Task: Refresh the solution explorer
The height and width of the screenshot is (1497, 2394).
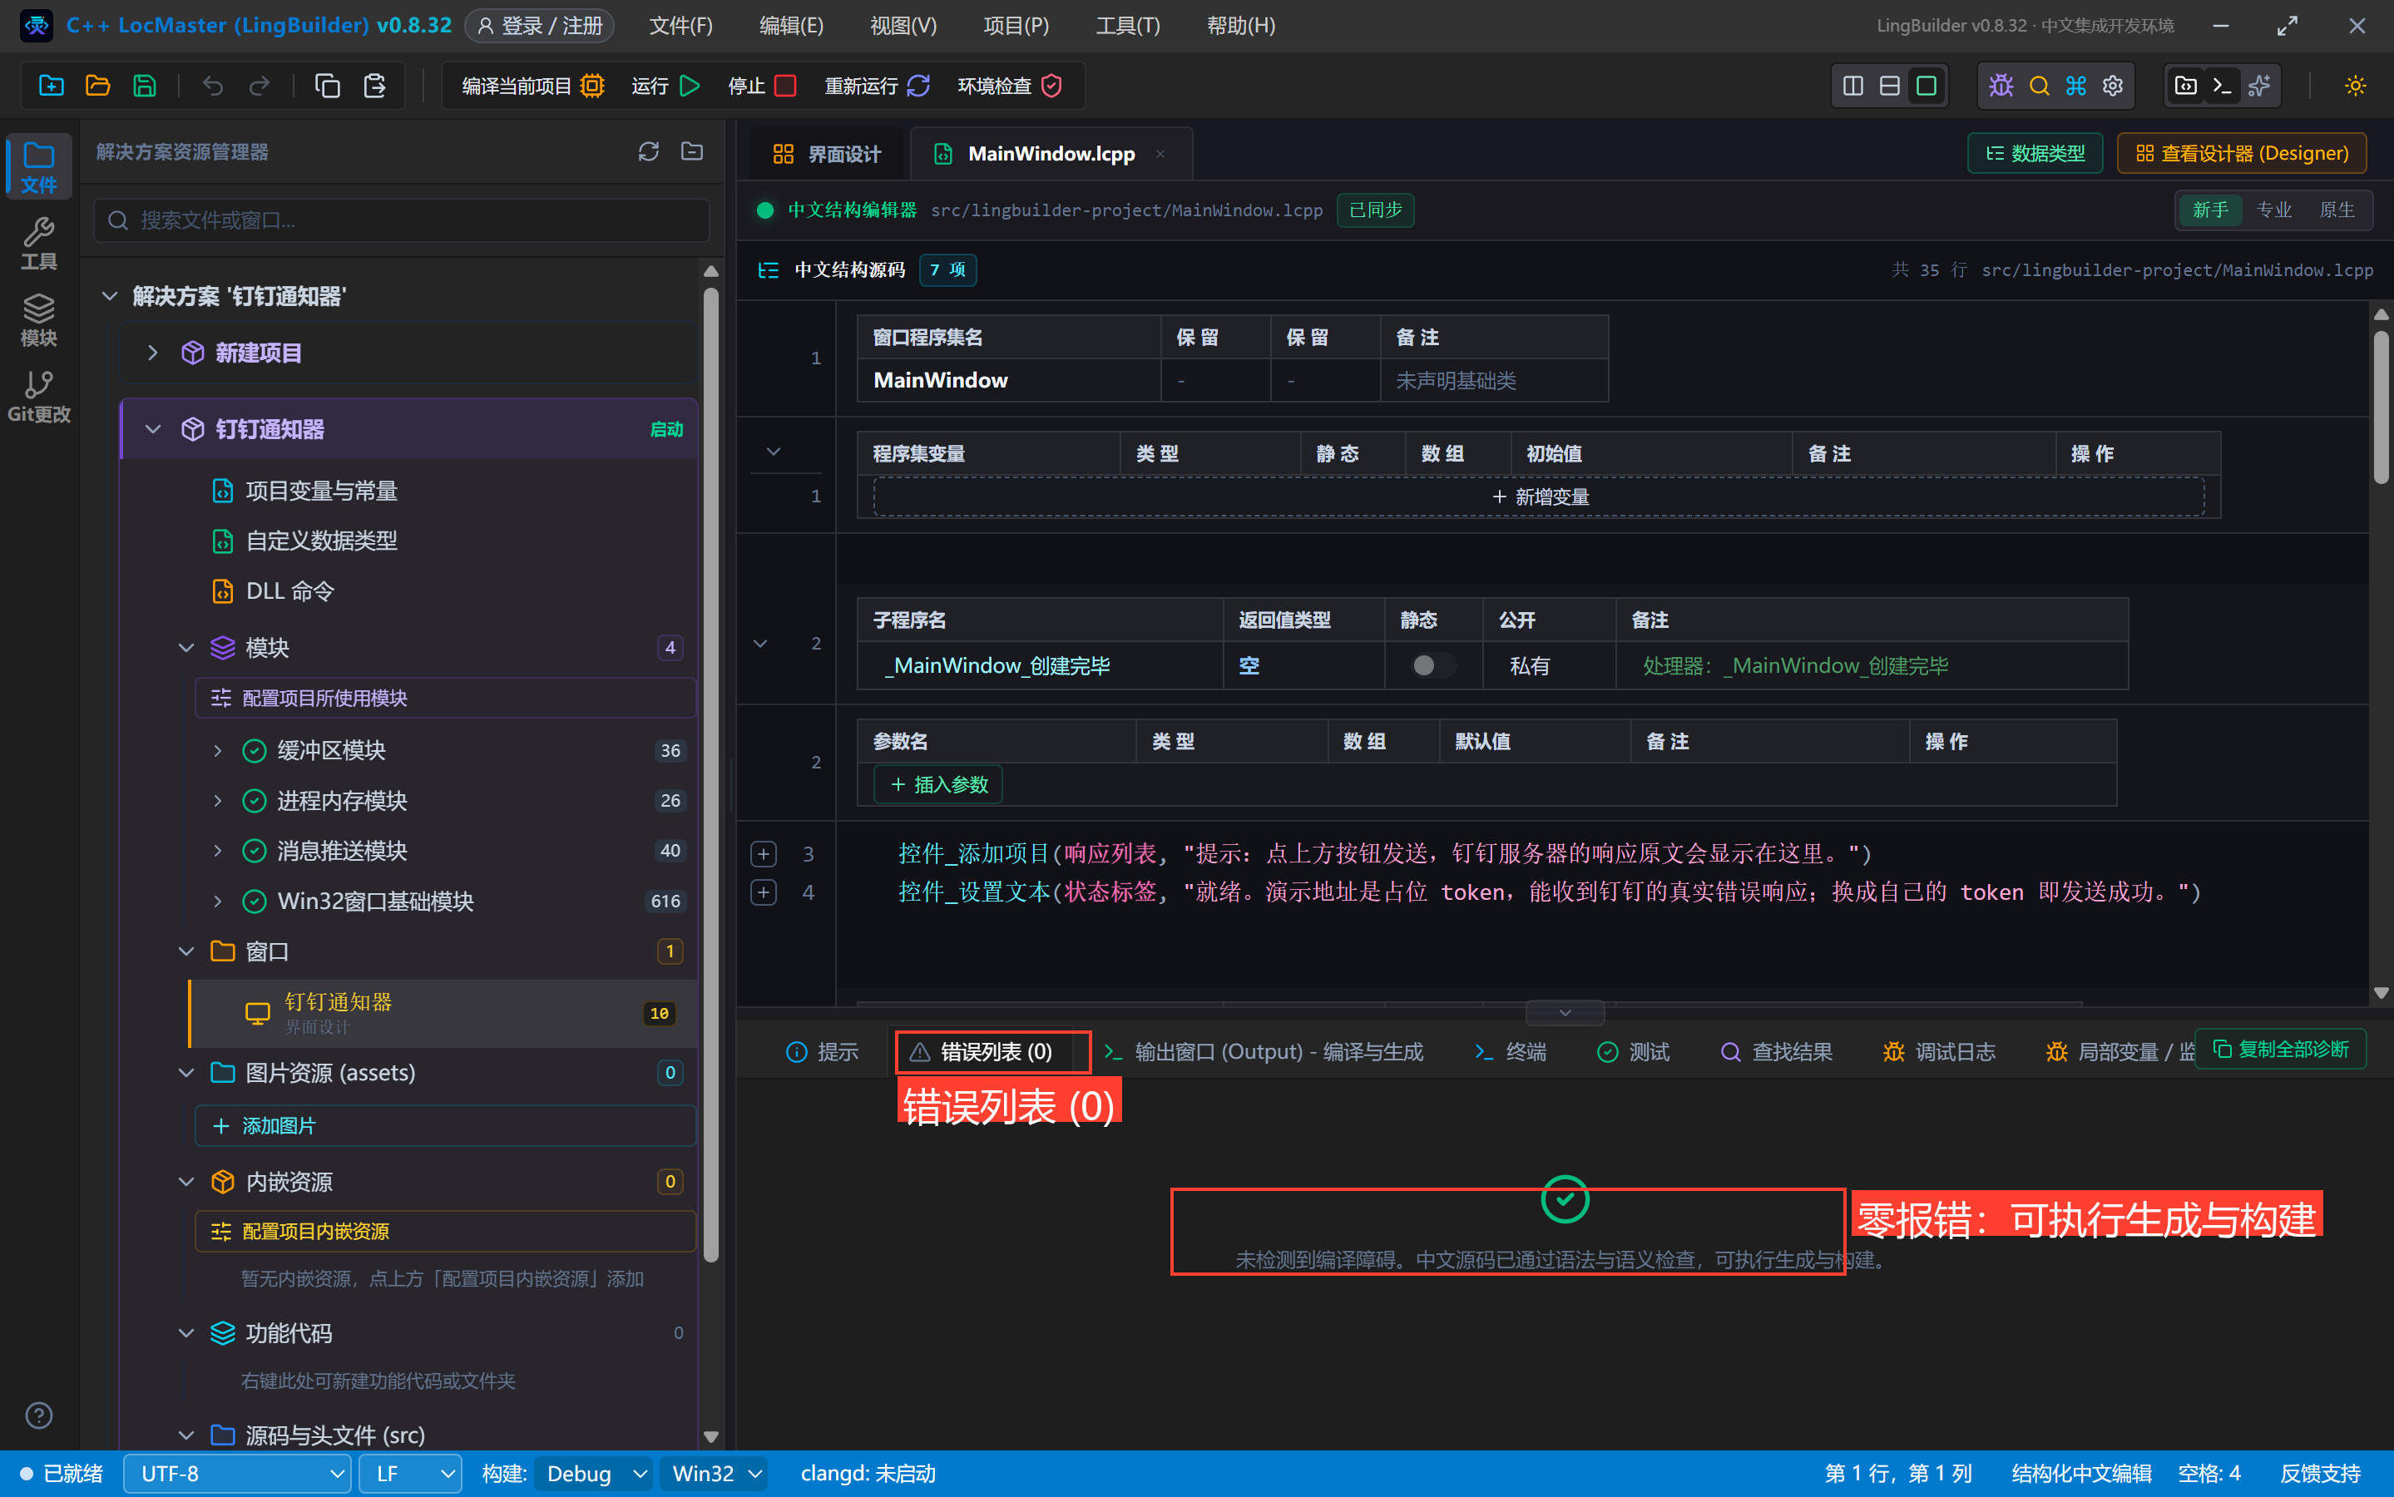Action: (649, 151)
